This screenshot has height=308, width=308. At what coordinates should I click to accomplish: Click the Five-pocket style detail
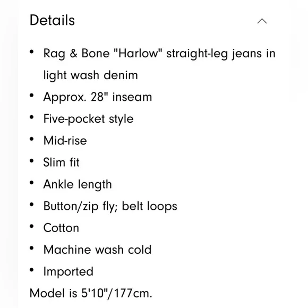pos(88,119)
